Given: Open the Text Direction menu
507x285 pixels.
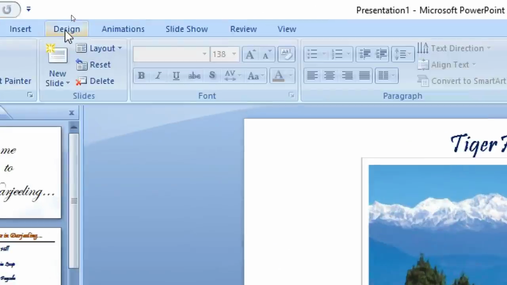Looking at the screenshot, I should point(454,48).
